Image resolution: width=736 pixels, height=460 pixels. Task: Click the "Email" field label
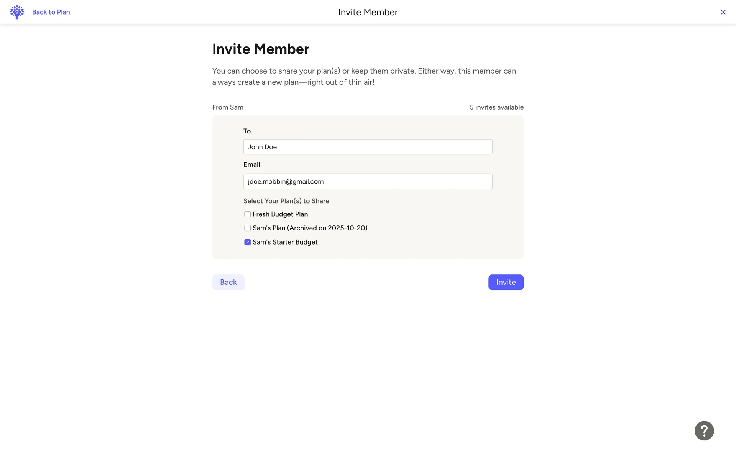(x=251, y=164)
